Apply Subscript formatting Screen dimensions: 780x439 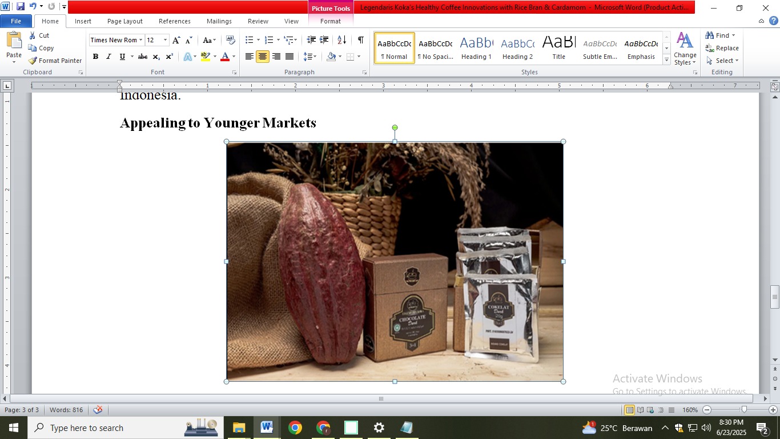tap(156, 57)
